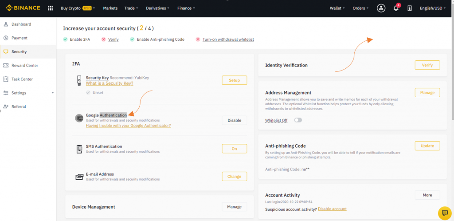Image resolution: width=454 pixels, height=221 pixels.
Task: Click the Task Center clipboard icon
Action: [x=5, y=79]
